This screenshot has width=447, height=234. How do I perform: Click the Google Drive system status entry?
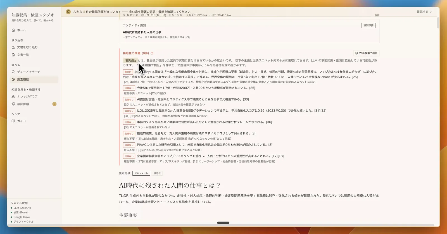click(x=22, y=217)
